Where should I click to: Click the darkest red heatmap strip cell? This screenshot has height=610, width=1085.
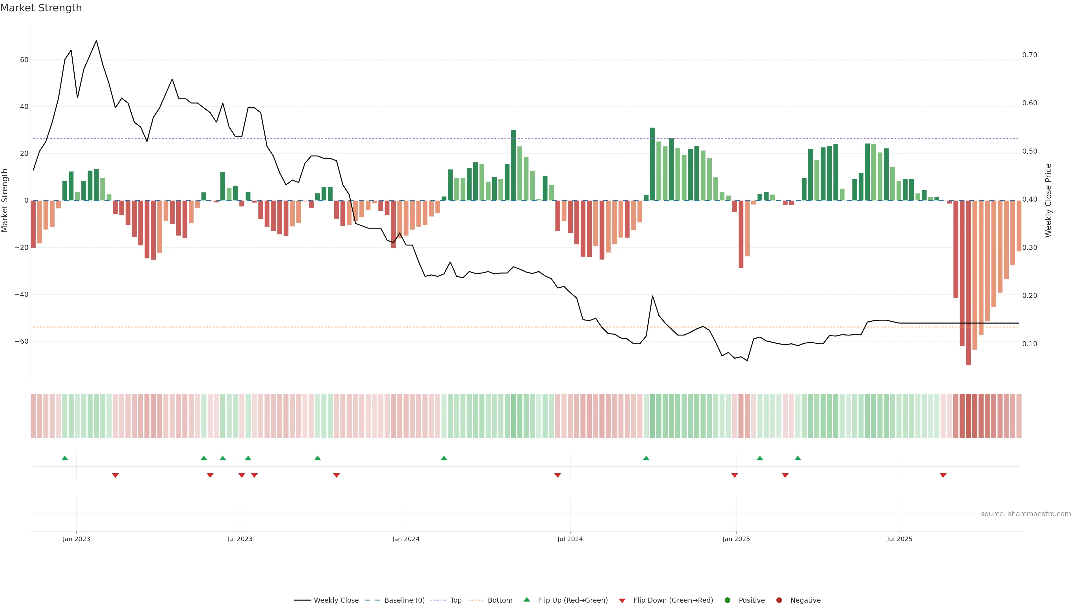[968, 415]
